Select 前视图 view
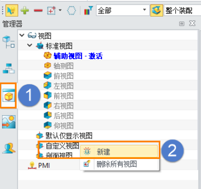The height and width of the screenshot is (189, 201). point(63,96)
